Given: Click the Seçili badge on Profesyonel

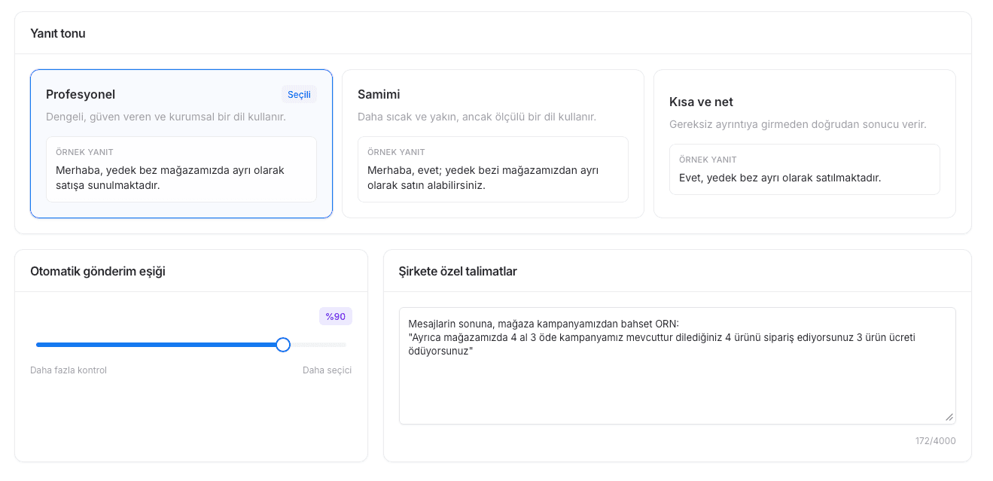Looking at the screenshot, I should [x=299, y=95].
